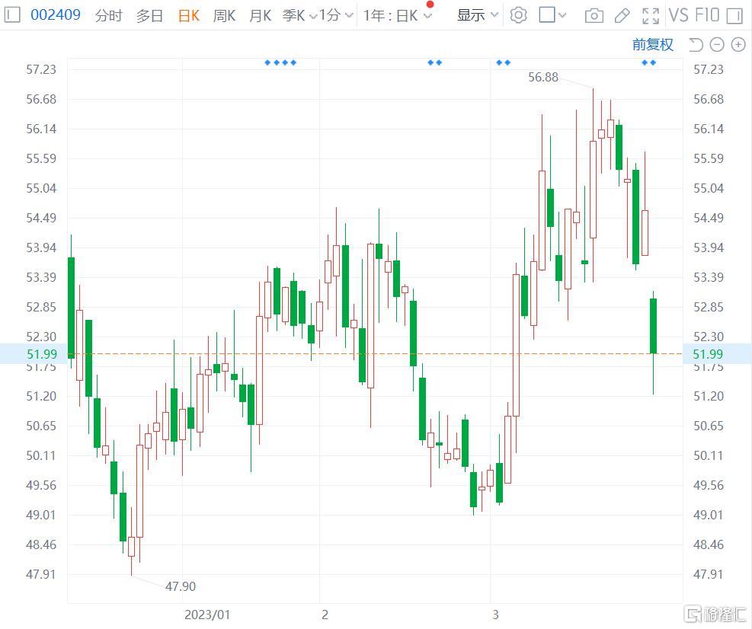Click the chart layout square icon
The width and height of the screenshot is (752, 629).
click(547, 15)
